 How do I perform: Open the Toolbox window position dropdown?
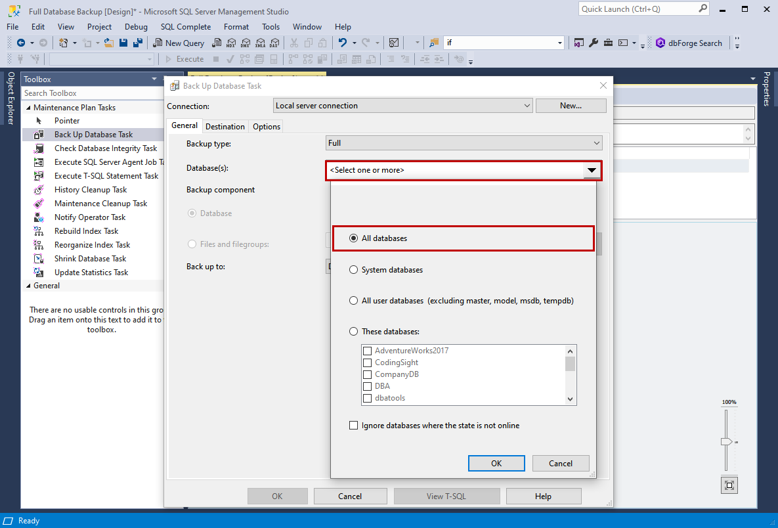point(154,79)
